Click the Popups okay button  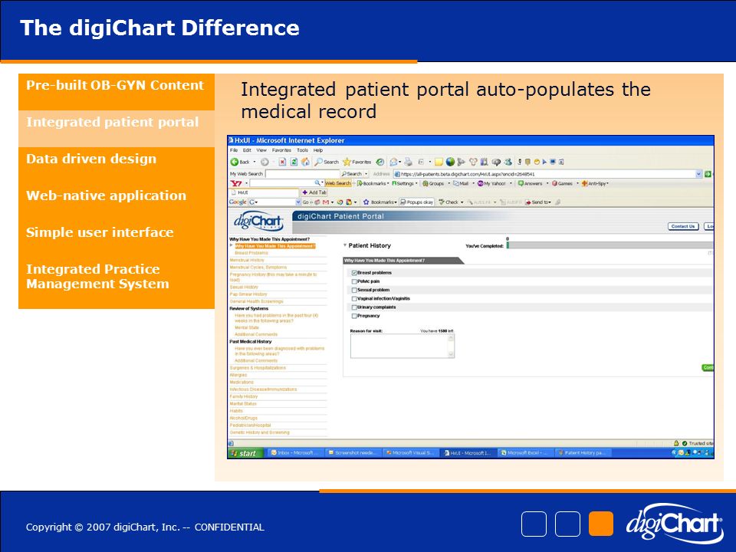417,202
